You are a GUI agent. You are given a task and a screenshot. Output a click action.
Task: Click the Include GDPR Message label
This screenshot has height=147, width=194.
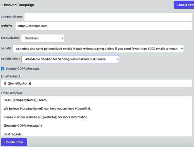(x=23, y=69)
